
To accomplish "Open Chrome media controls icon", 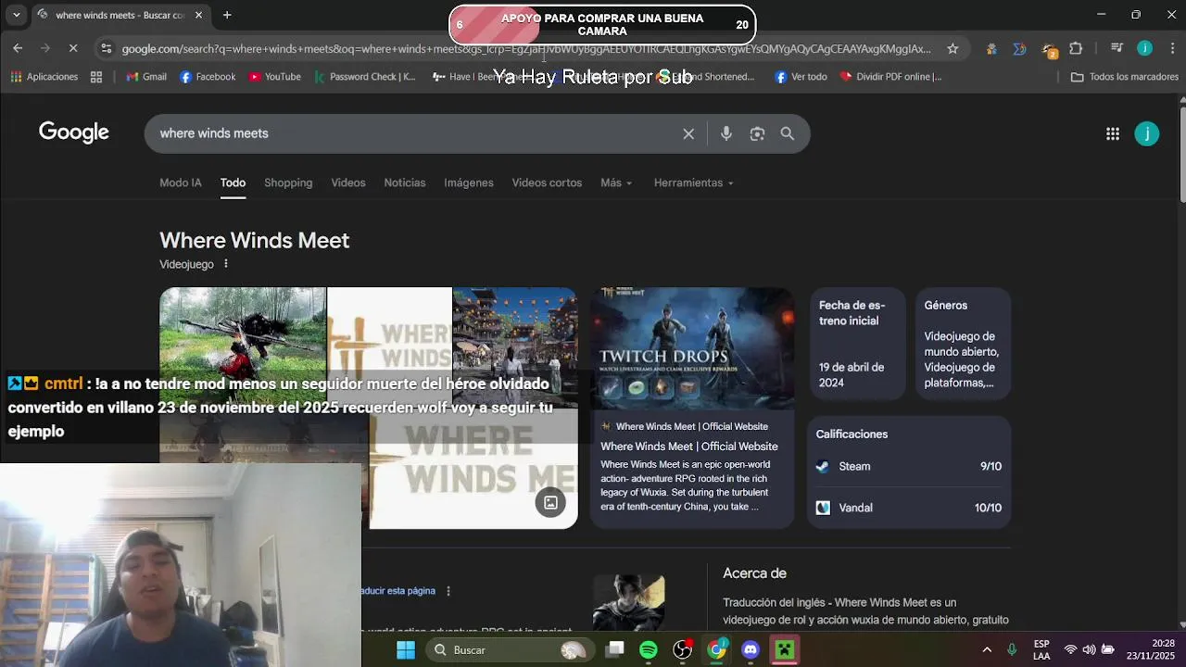I will tap(1117, 48).
